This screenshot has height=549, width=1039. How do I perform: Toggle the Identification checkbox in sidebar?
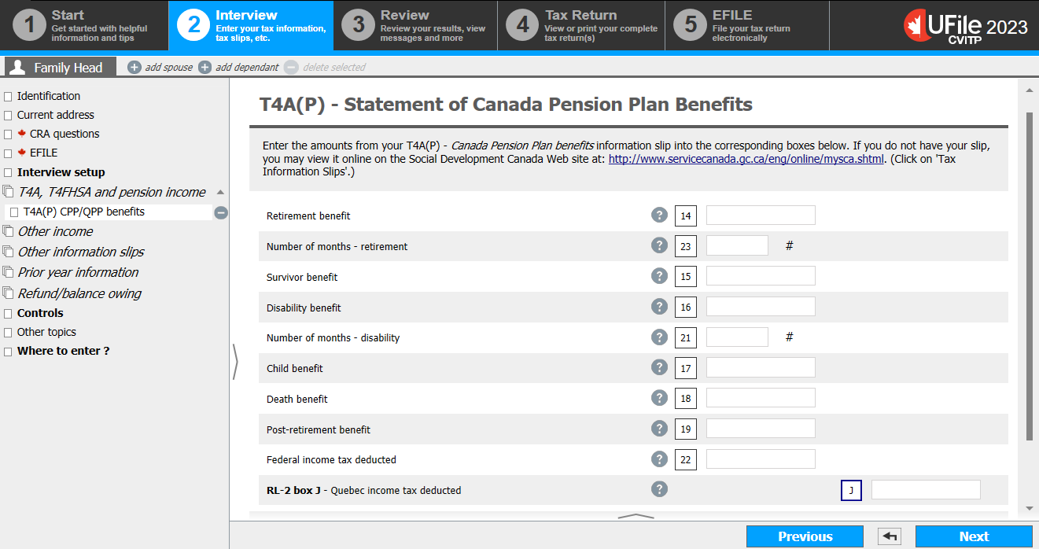pos(8,97)
